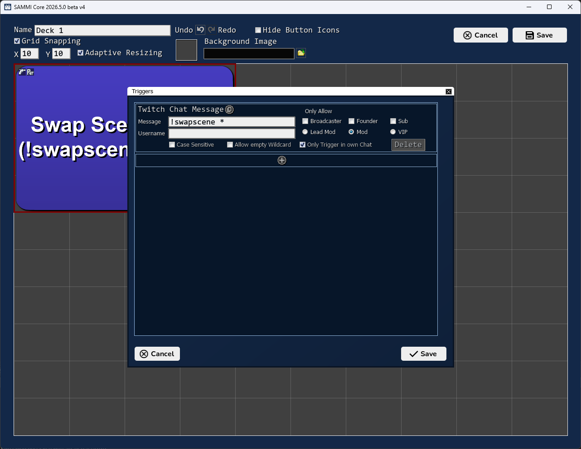Select the Mod radio button
Image resolution: width=581 pixels, height=449 pixels.
tap(351, 132)
